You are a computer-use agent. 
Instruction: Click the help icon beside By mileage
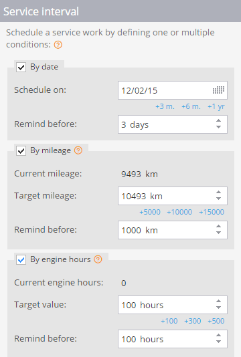coord(78,150)
